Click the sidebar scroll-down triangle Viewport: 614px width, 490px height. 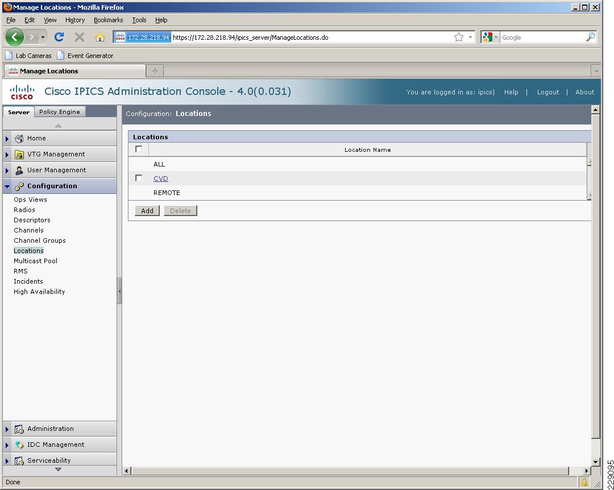click(x=59, y=469)
